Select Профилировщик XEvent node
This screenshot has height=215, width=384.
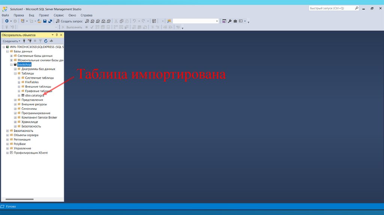[x=31, y=152]
